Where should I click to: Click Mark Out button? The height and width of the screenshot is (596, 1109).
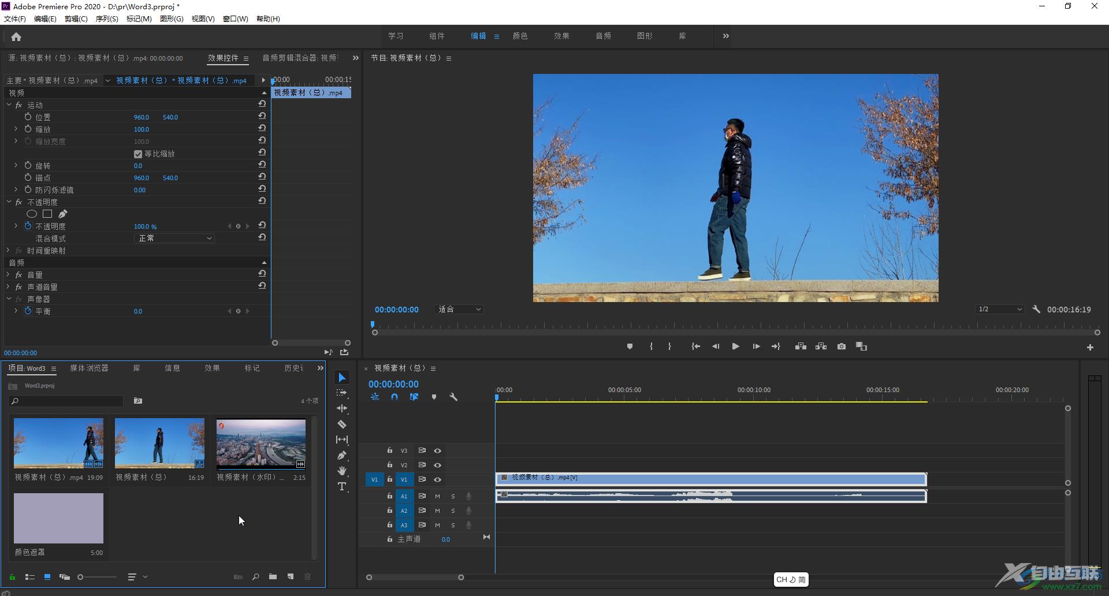(669, 347)
